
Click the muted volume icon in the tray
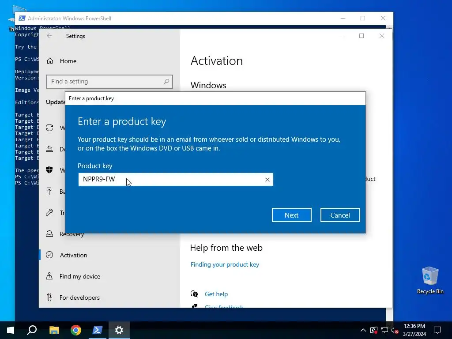[x=395, y=330]
